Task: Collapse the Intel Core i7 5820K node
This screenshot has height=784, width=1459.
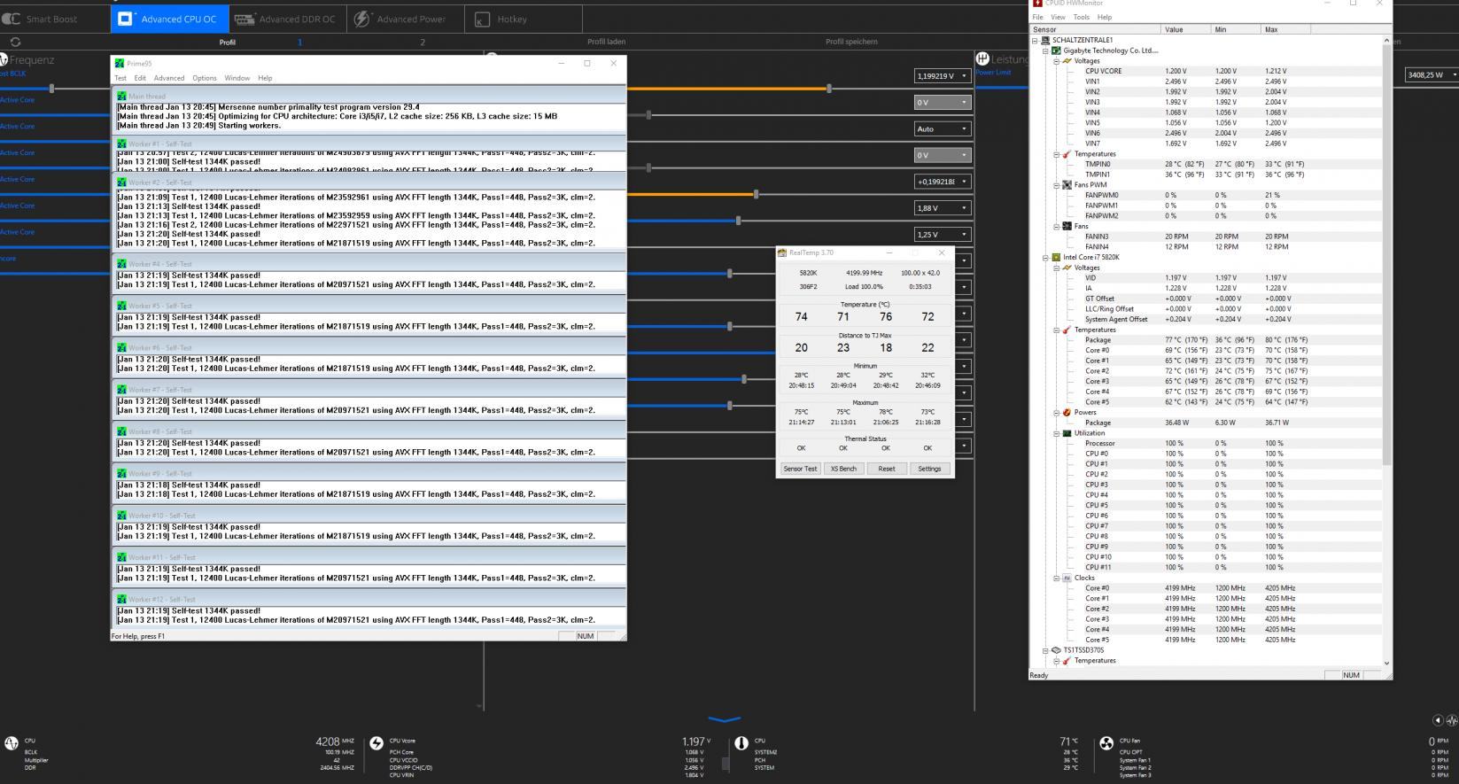Action: click(1045, 257)
